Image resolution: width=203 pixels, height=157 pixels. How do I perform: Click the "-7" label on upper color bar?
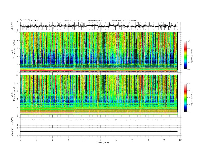(x=189, y=69)
